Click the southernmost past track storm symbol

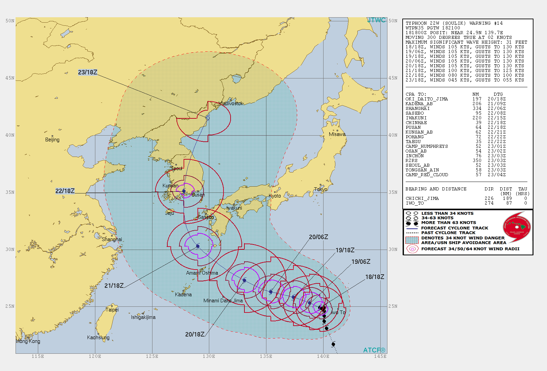tap(333, 344)
